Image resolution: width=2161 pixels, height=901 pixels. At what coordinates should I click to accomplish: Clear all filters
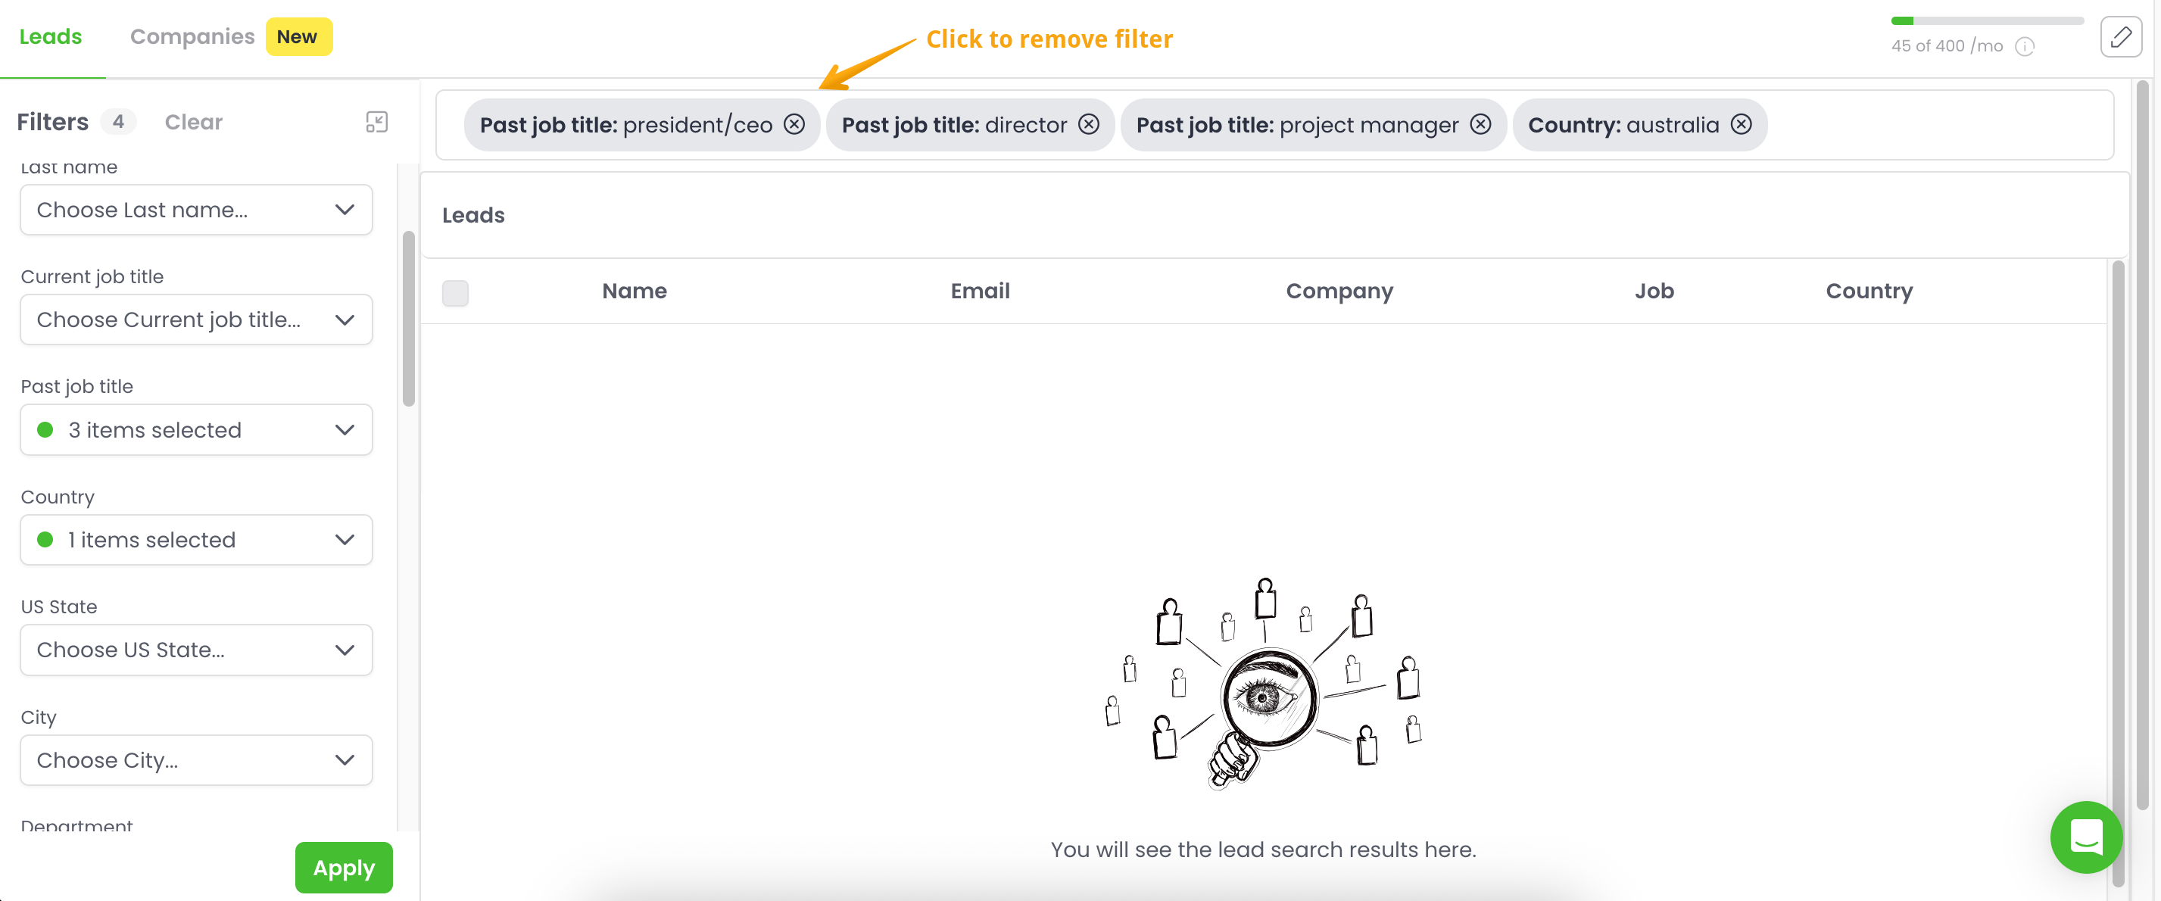pyautogui.click(x=193, y=123)
